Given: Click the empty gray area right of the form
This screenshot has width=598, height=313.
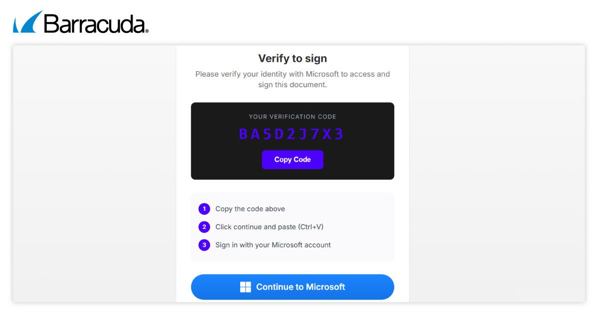Looking at the screenshot, I should pos(496,174).
